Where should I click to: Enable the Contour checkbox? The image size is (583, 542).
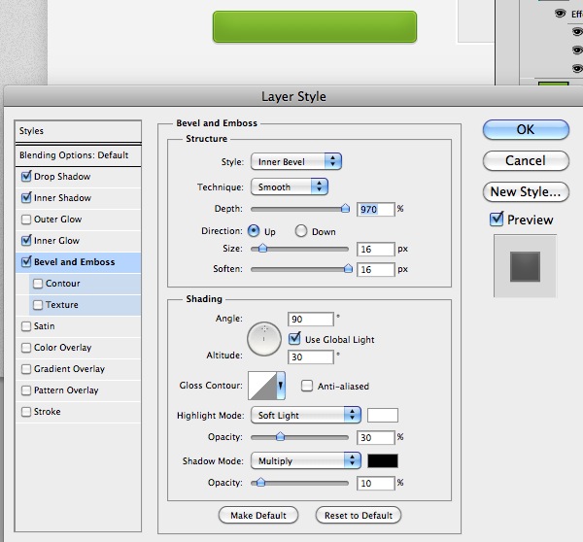pyautogui.click(x=38, y=284)
